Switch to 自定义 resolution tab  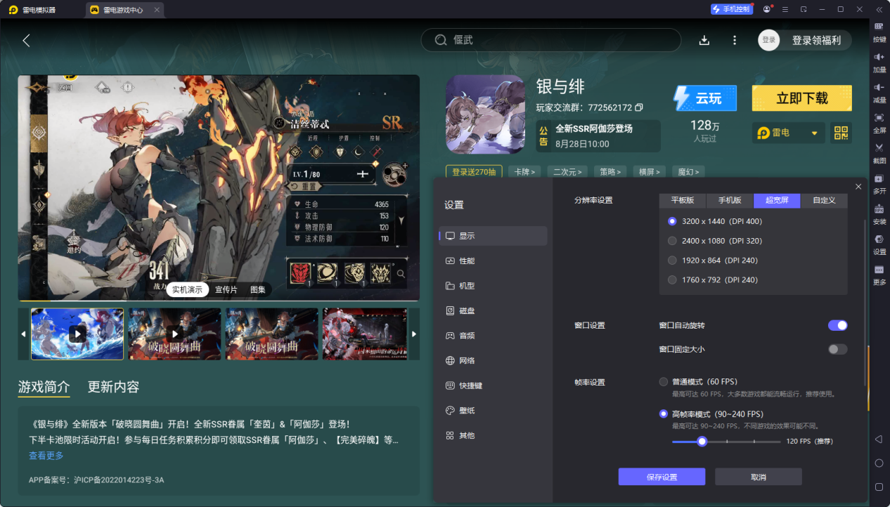[824, 200]
